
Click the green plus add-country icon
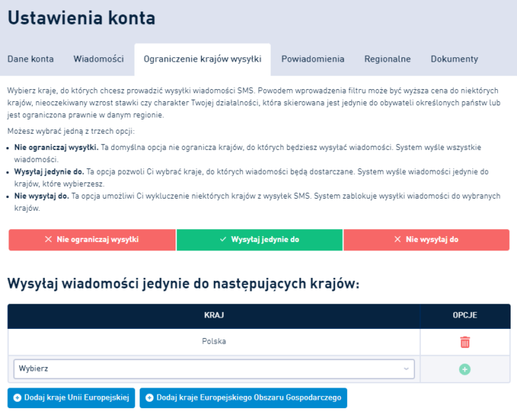pos(465,369)
